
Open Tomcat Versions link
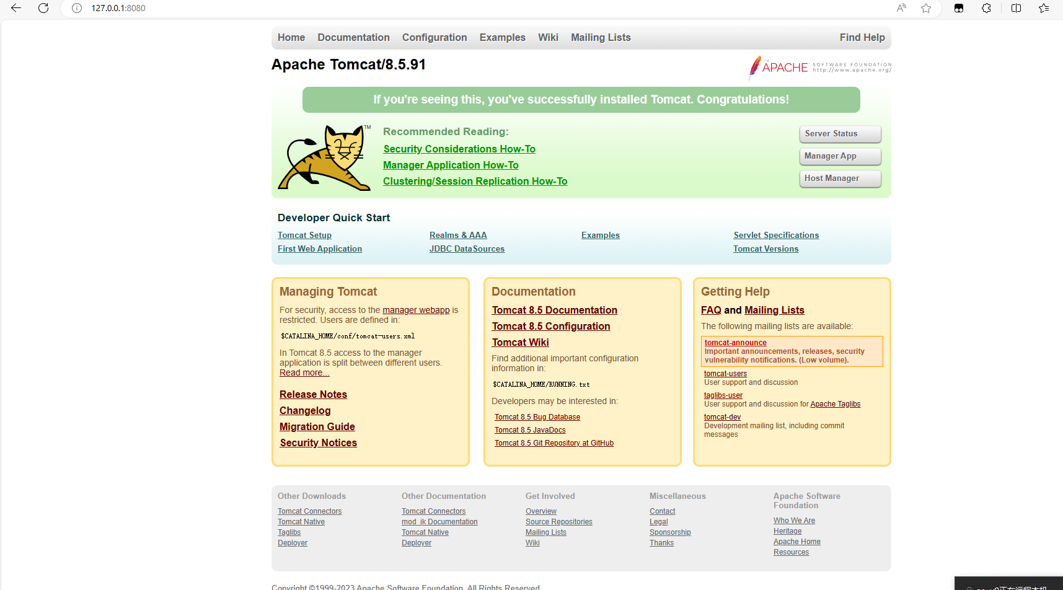tap(766, 249)
